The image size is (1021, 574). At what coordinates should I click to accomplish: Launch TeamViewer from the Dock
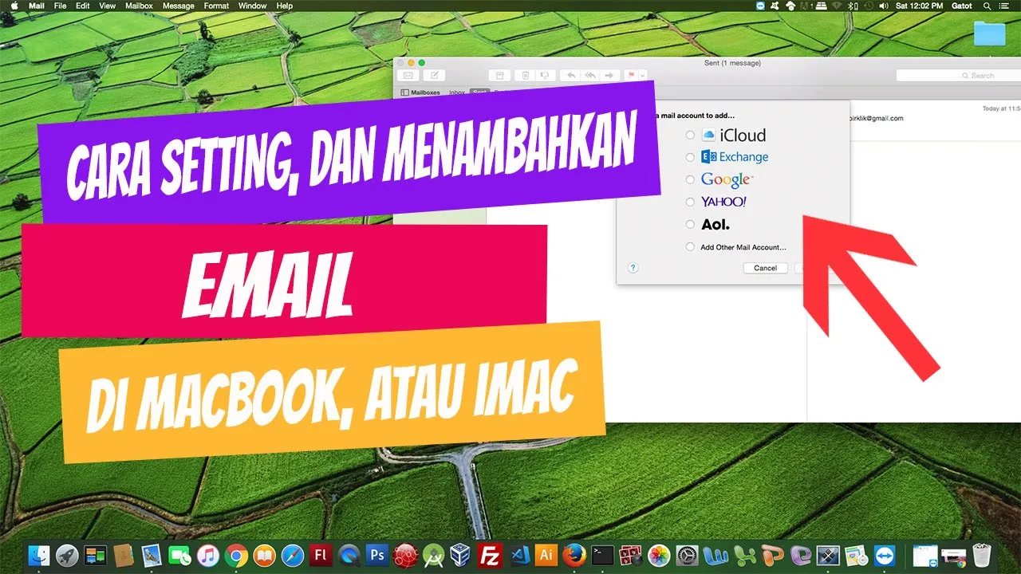click(885, 555)
